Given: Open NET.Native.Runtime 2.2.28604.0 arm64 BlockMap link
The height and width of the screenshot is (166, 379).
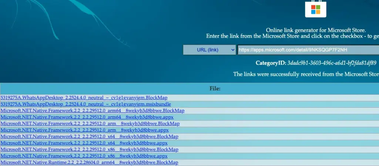Looking at the screenshot, I should pyautogui.click(x=90, y=163).
